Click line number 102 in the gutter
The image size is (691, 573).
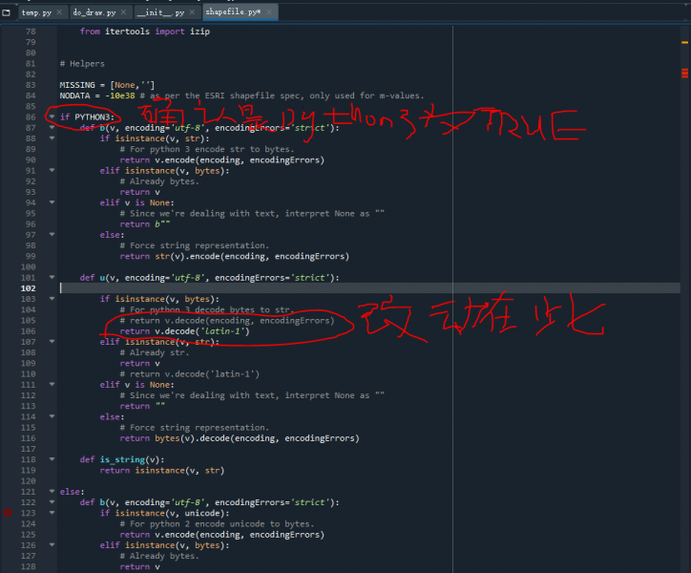(x=29, y=288)
